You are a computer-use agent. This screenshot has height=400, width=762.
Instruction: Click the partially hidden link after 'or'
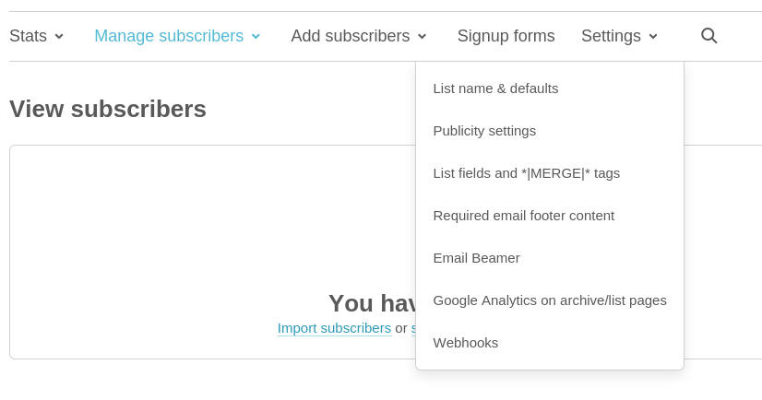(x=413, y=329)
